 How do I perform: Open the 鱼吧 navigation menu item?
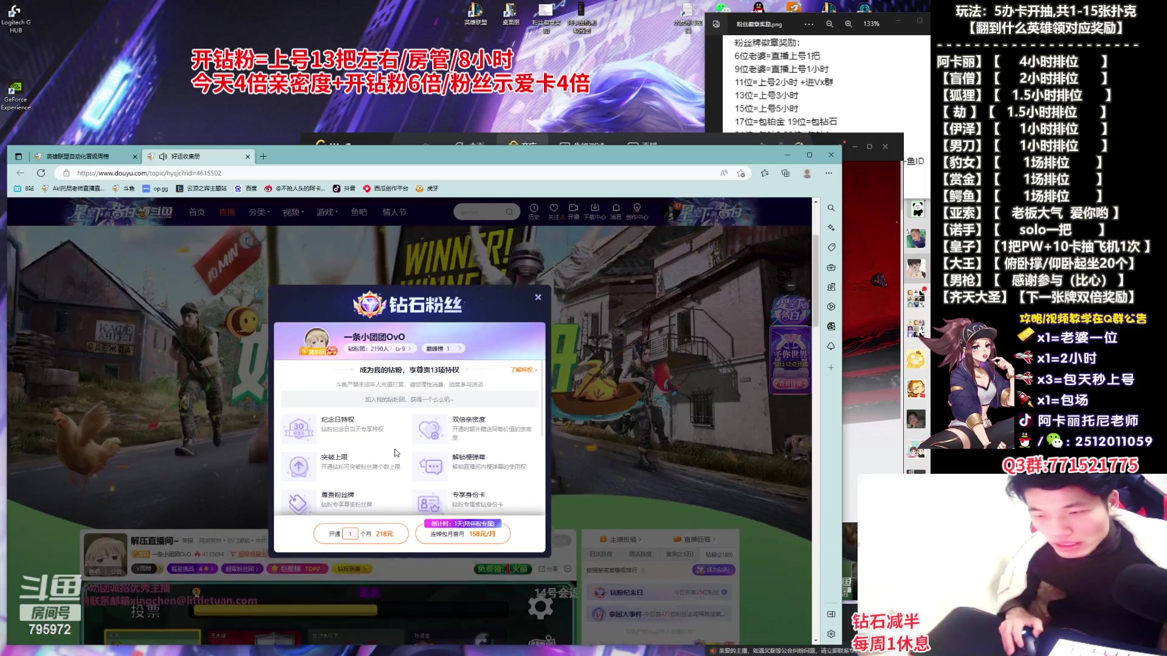click(x=359, y=212)
